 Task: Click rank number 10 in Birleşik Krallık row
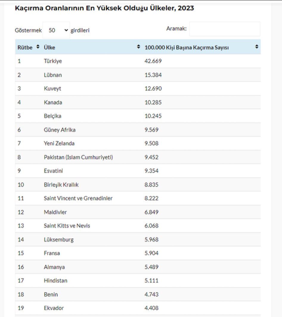point(21,185)
